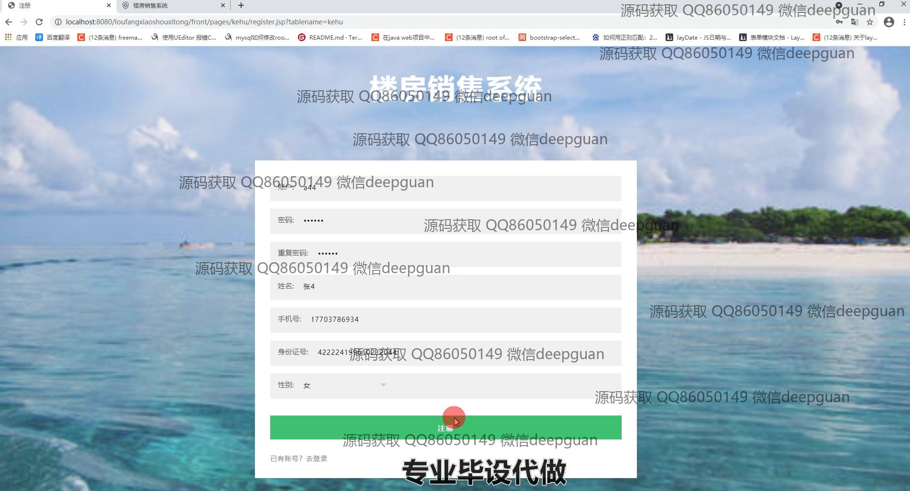Open the saved passwords key icon

pos(839,22)
